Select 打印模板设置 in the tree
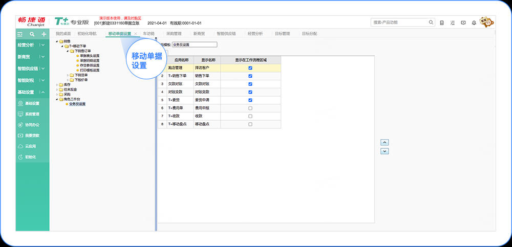The width and height of the screenshot is (512, 247). 90,70
